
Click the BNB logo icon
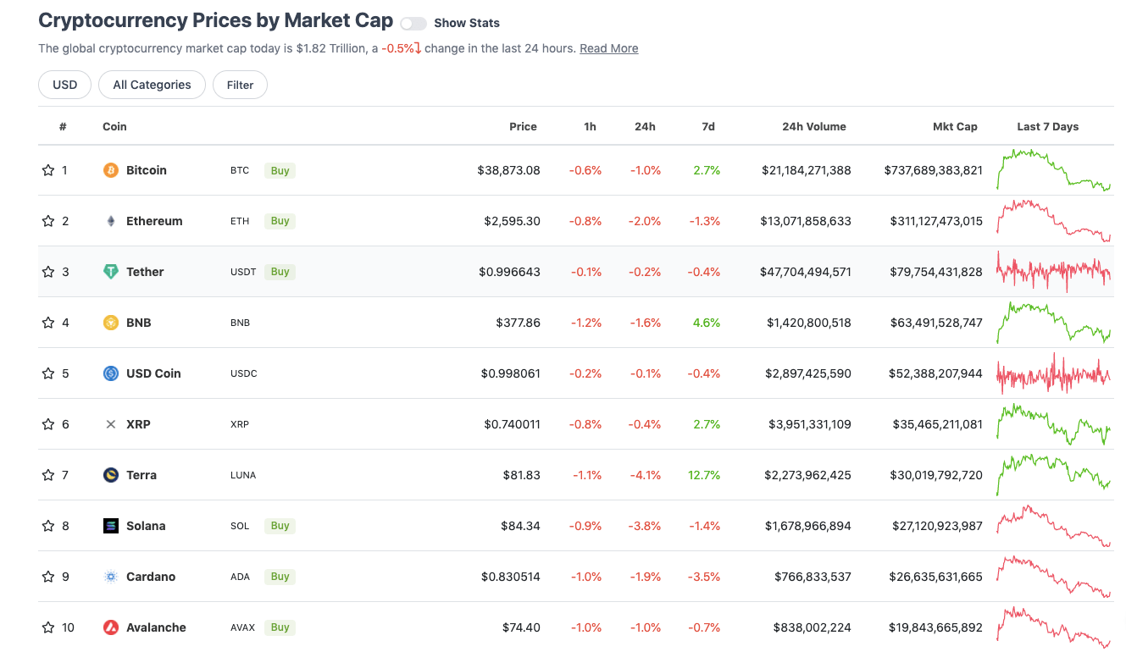click(x=111, y=323)
